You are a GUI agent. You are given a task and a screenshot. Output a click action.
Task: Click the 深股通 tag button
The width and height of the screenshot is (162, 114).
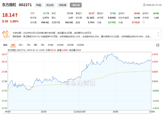[x=63, y=5]
